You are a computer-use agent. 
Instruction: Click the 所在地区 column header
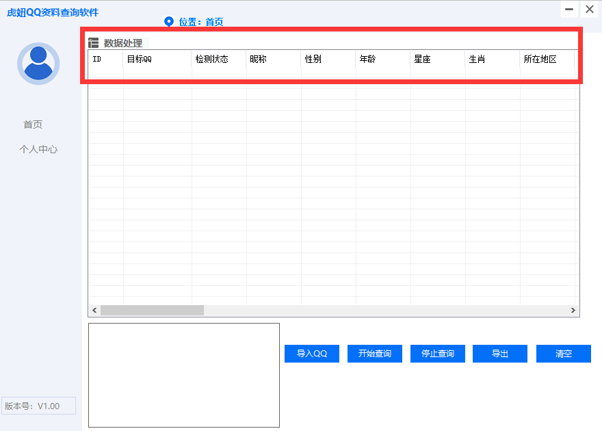[547, 59]
